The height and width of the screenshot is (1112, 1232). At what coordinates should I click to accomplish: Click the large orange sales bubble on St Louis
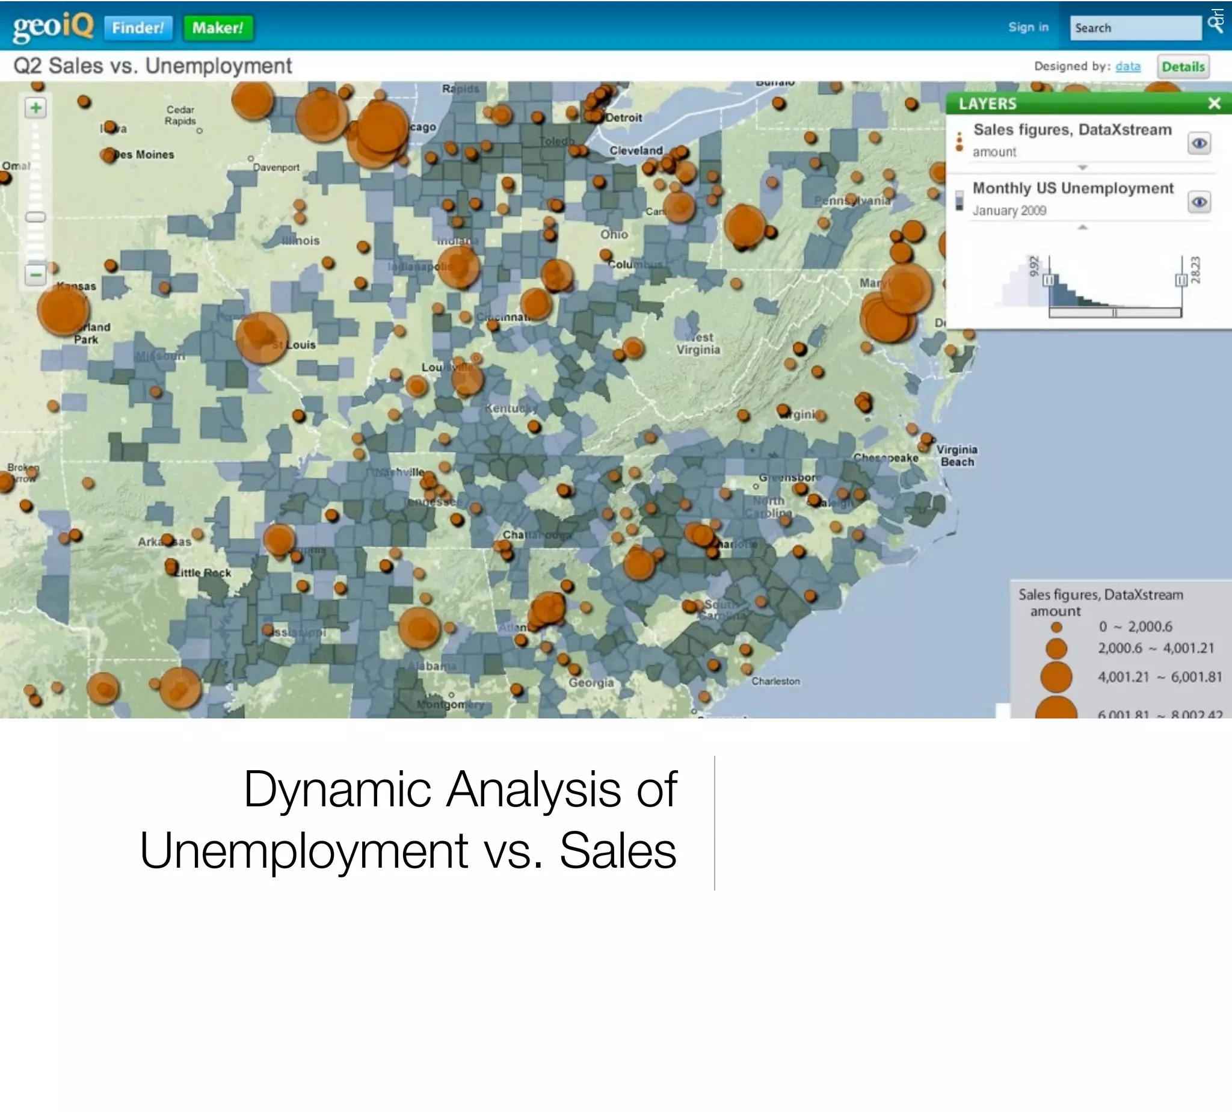pyautogui.click(x=262, y=338)
